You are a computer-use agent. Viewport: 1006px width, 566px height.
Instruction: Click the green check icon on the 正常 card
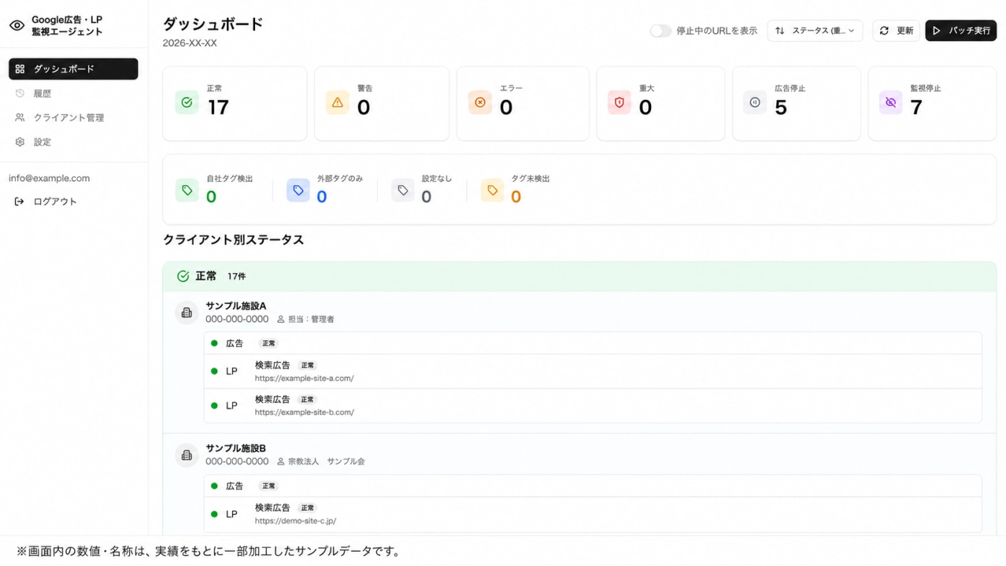pyautogui.click(x=187, y=103)
